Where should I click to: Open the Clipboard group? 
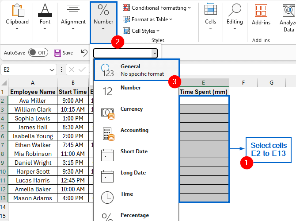point(17,17)
